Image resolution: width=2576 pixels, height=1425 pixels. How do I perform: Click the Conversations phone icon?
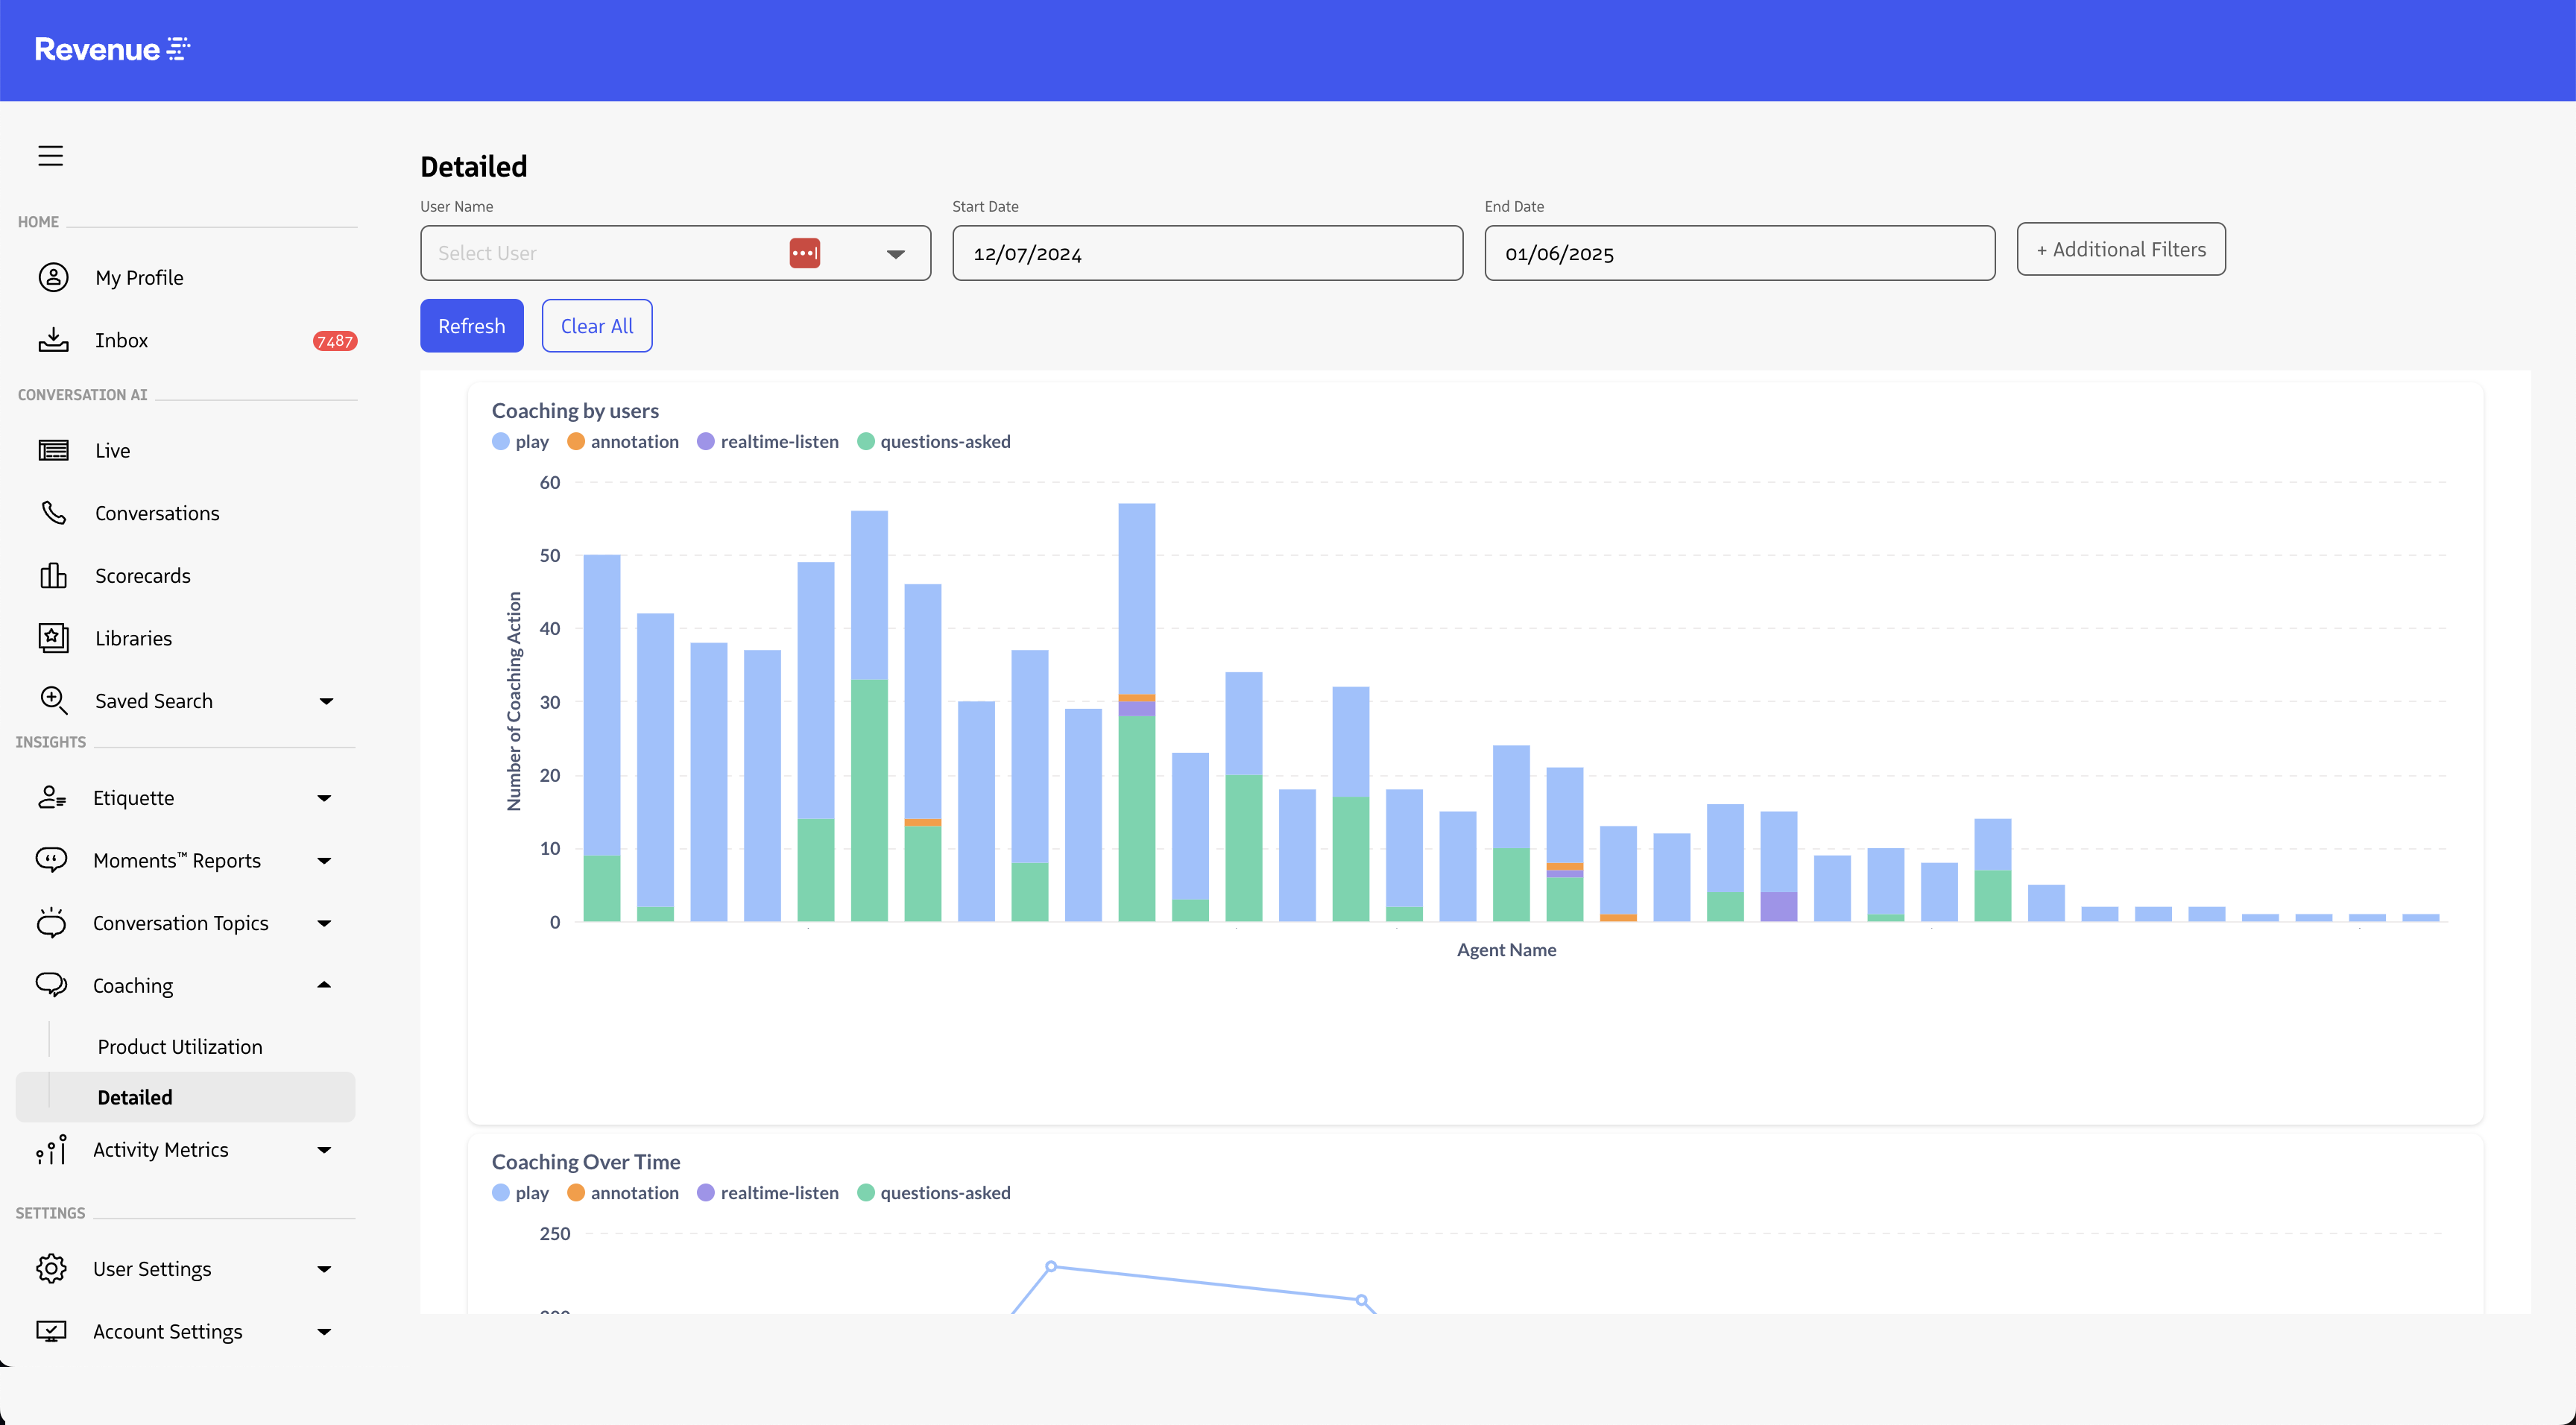tap(53, 513)
